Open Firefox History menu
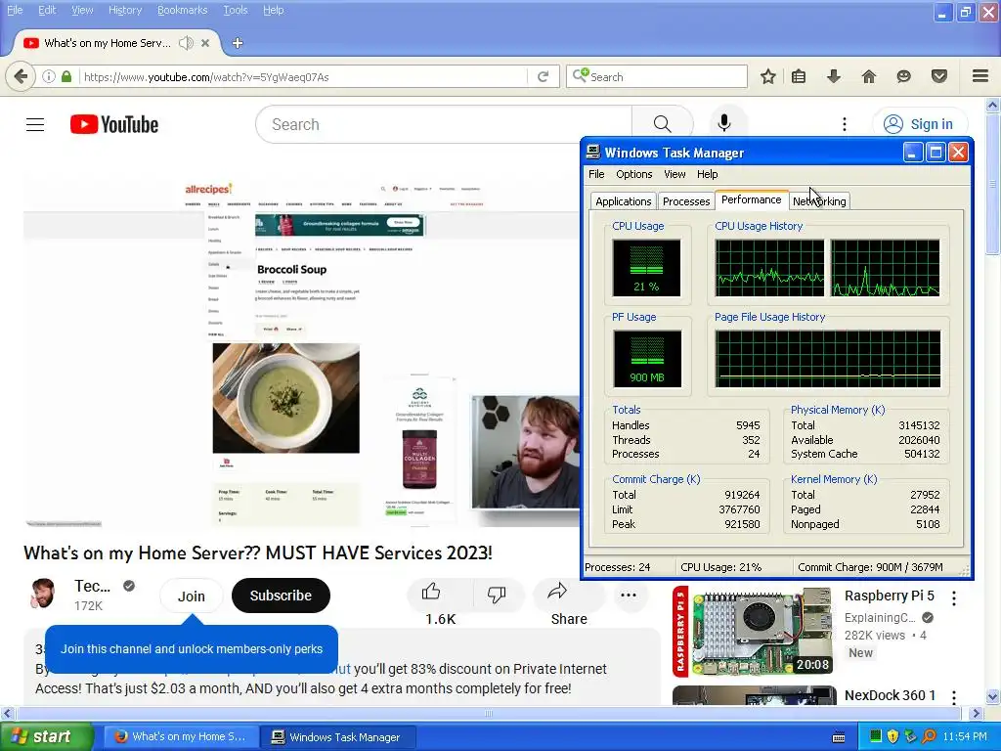Image resolution: width=1001 pixels, height=751 pixels. (x=124, y=10)
